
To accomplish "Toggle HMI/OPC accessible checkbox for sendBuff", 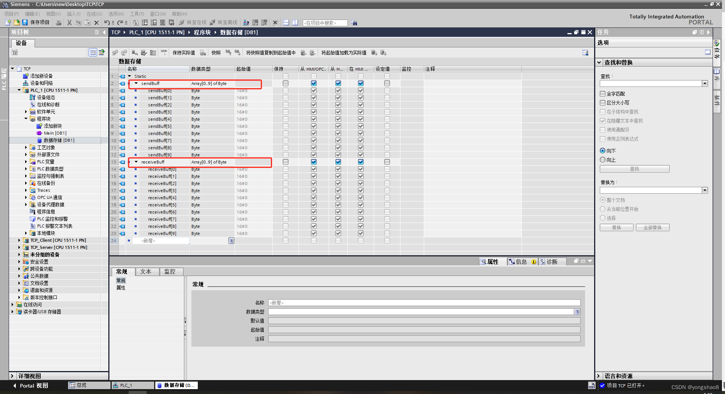I will [314, 83].
